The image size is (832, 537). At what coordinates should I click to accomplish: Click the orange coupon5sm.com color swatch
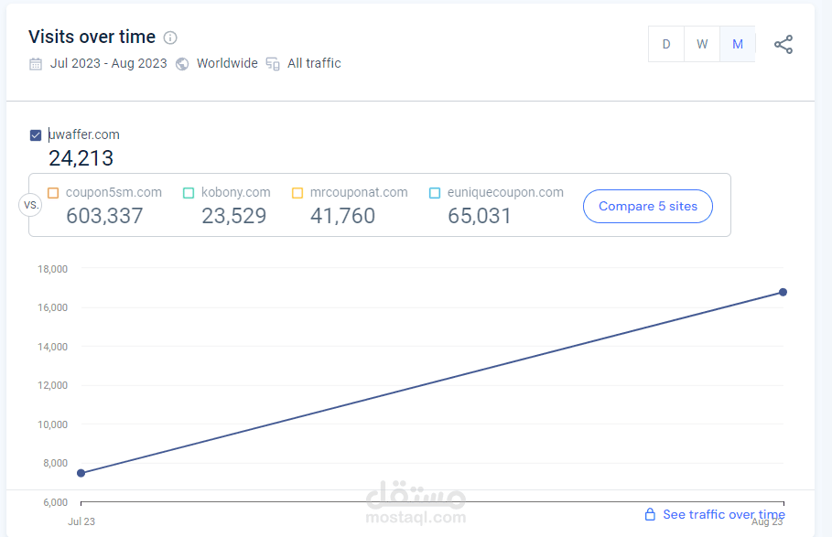point(55,192)
